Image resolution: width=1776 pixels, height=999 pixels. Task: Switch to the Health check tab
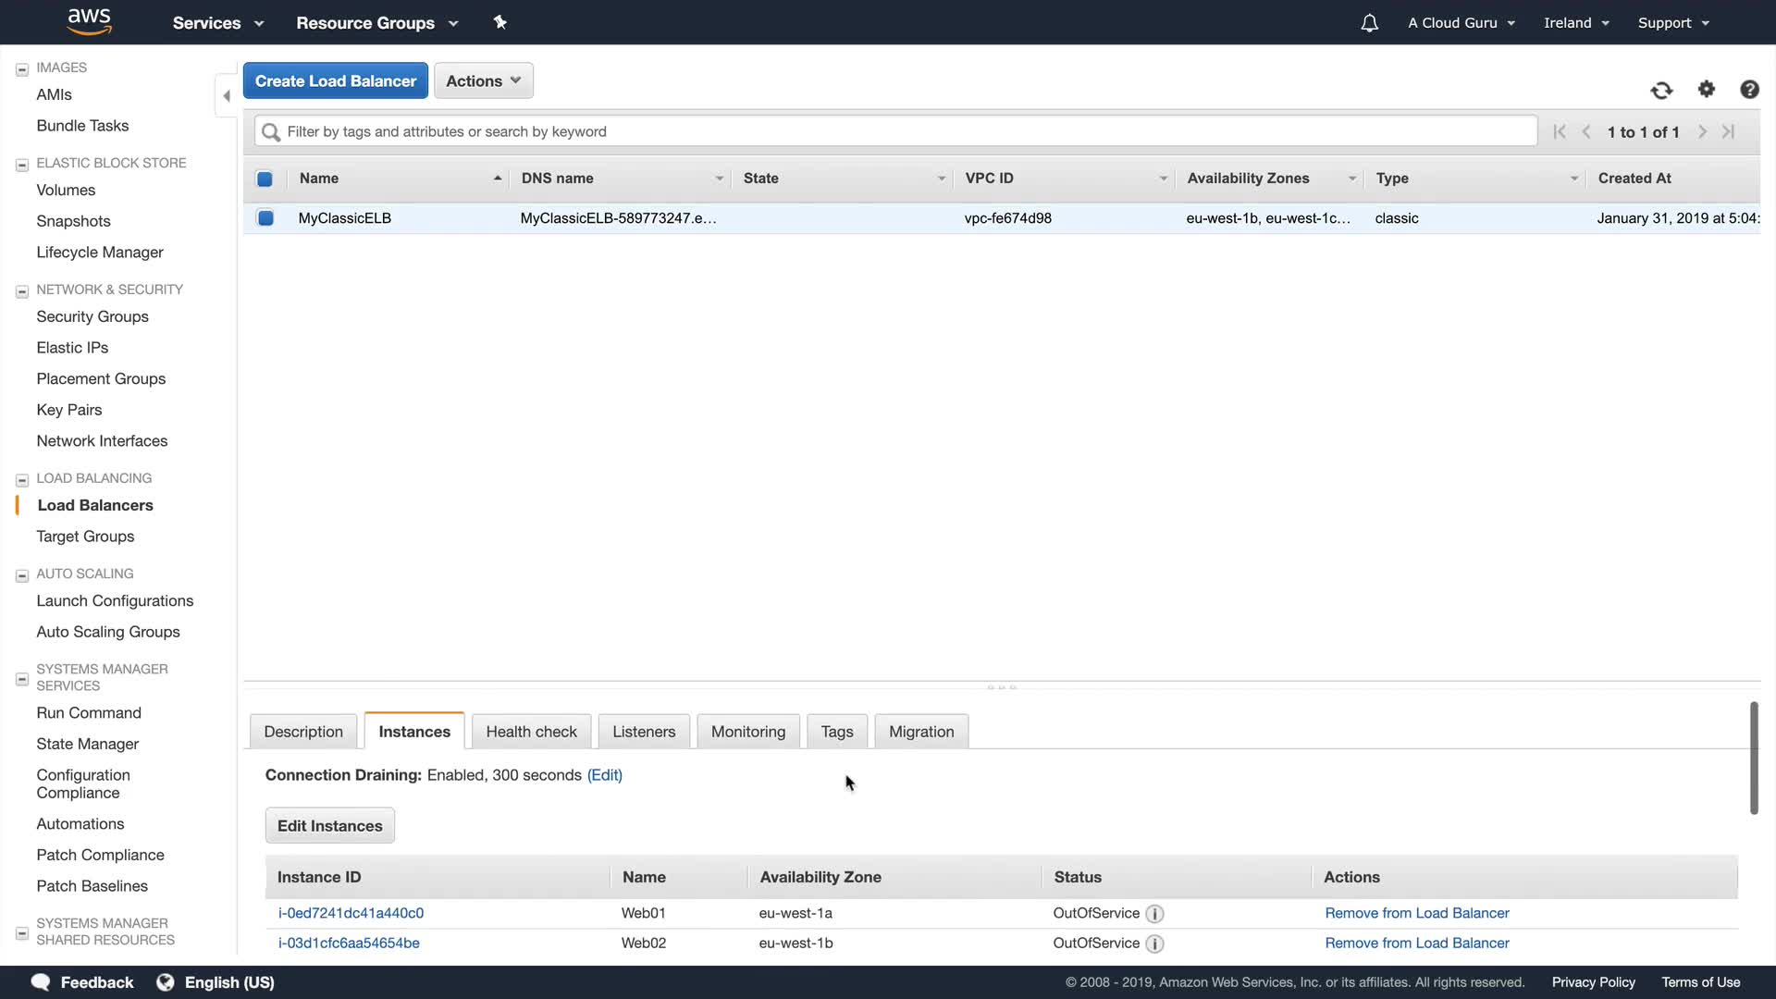coord(531,732)
